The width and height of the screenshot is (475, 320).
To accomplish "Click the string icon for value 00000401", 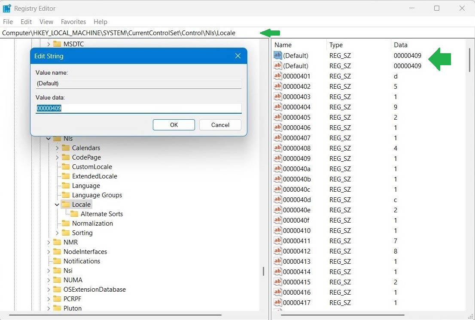I will pos(277,76).
